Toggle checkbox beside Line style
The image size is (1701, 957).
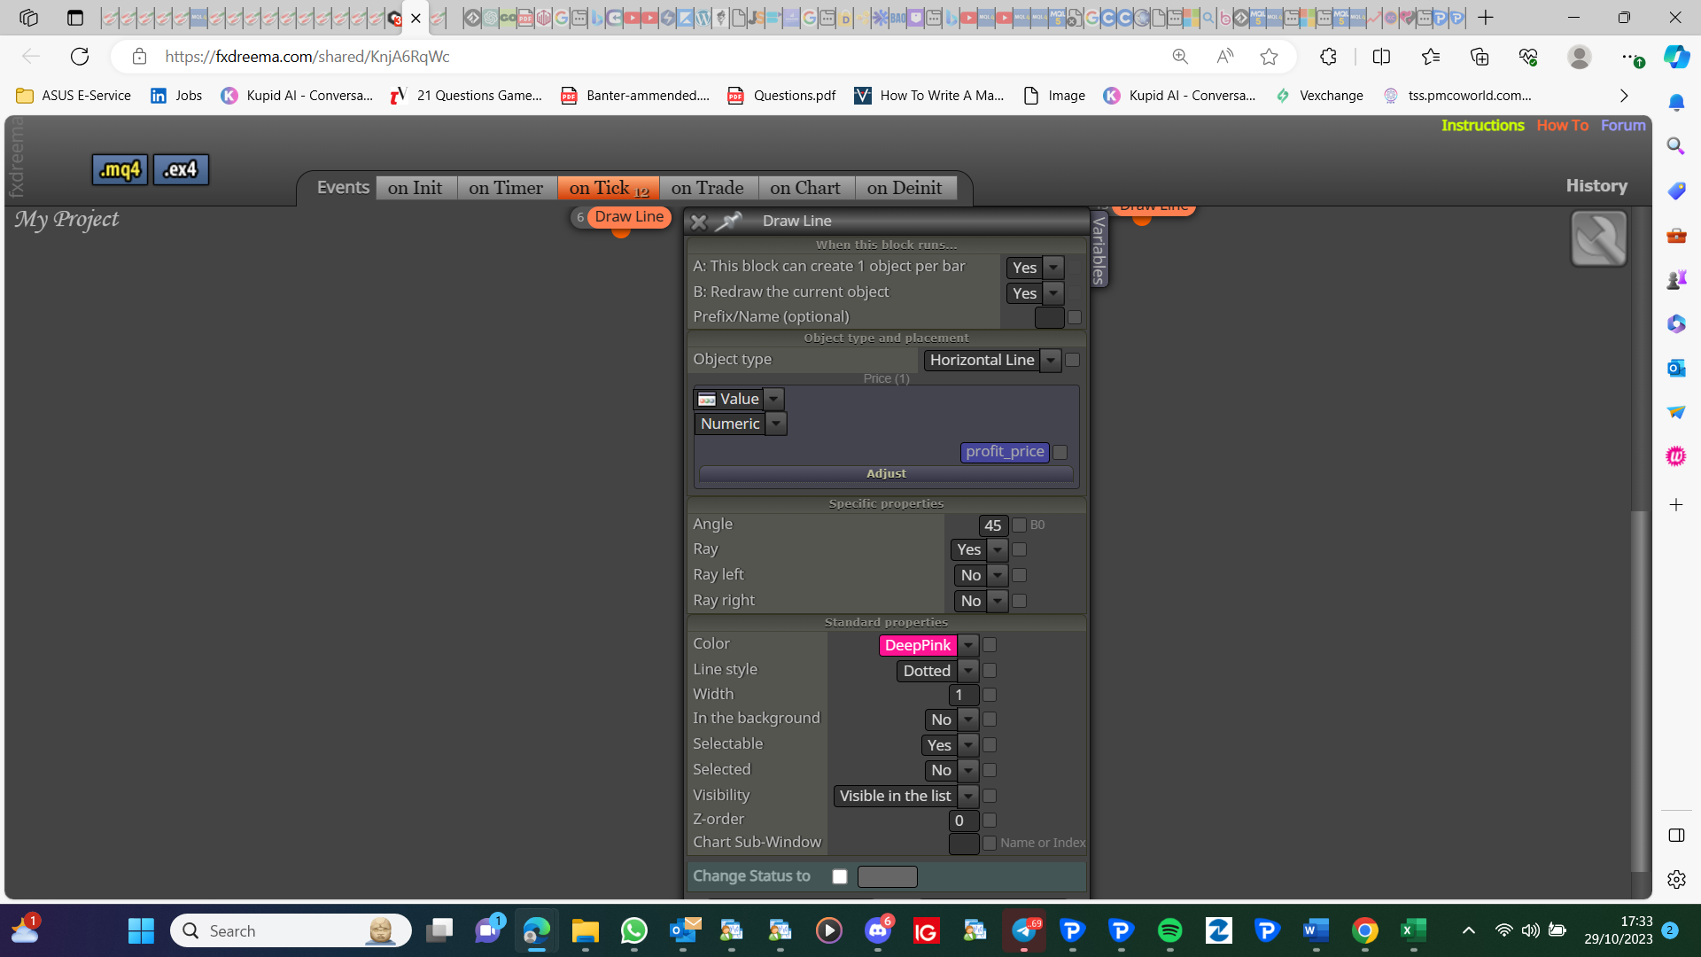pos(990,671)
